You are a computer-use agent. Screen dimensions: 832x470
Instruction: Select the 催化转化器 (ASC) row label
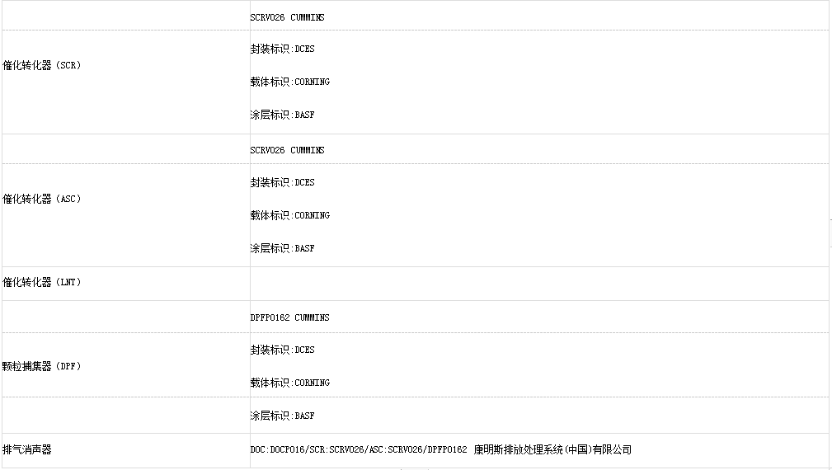point(42,199)
